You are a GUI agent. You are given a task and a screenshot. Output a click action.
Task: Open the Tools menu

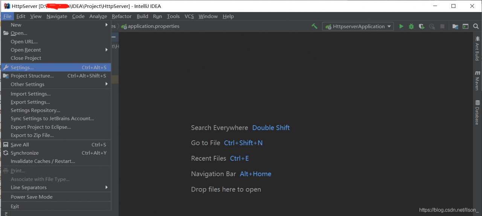point(173,16)
